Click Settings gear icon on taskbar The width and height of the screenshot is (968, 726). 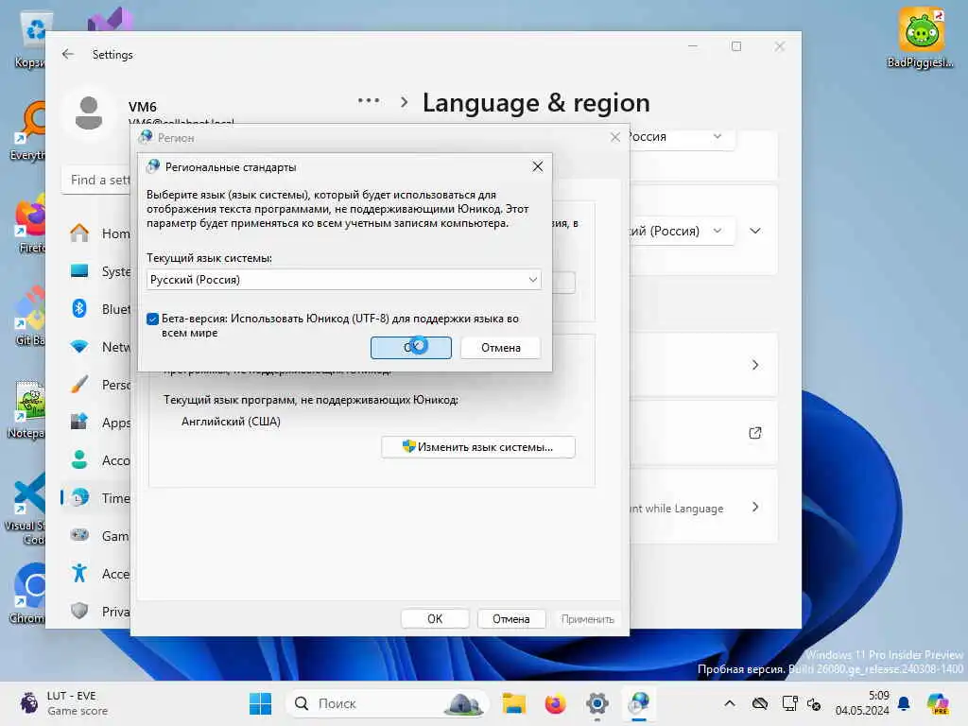pyautogui.click(x=597, y=703)
